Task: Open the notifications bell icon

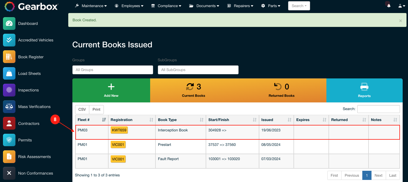Action: (389, 6)
